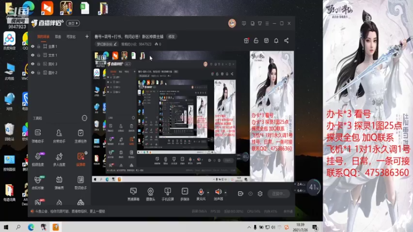413x232 pixels.
Task: Click the 连接中 start streaming button
Action: 279,194
